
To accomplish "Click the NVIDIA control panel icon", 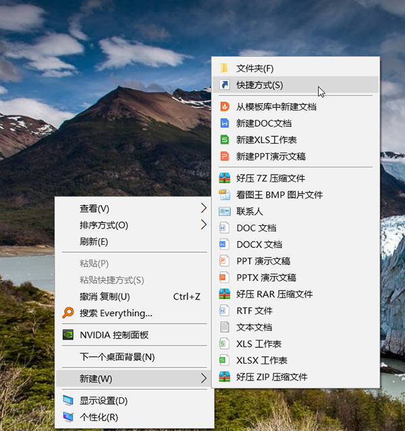I will tap(67, 335).
